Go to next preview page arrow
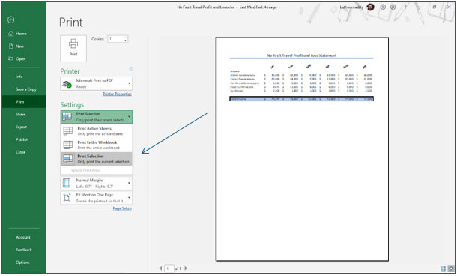 pos(186,268)
